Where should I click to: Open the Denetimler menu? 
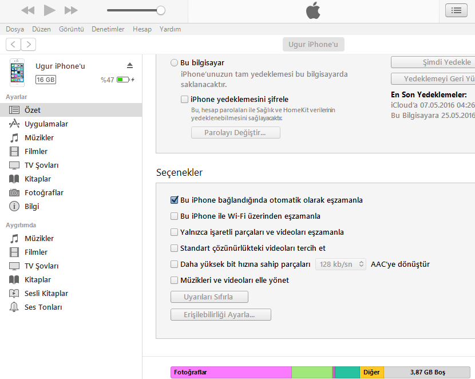pos(108,29)
